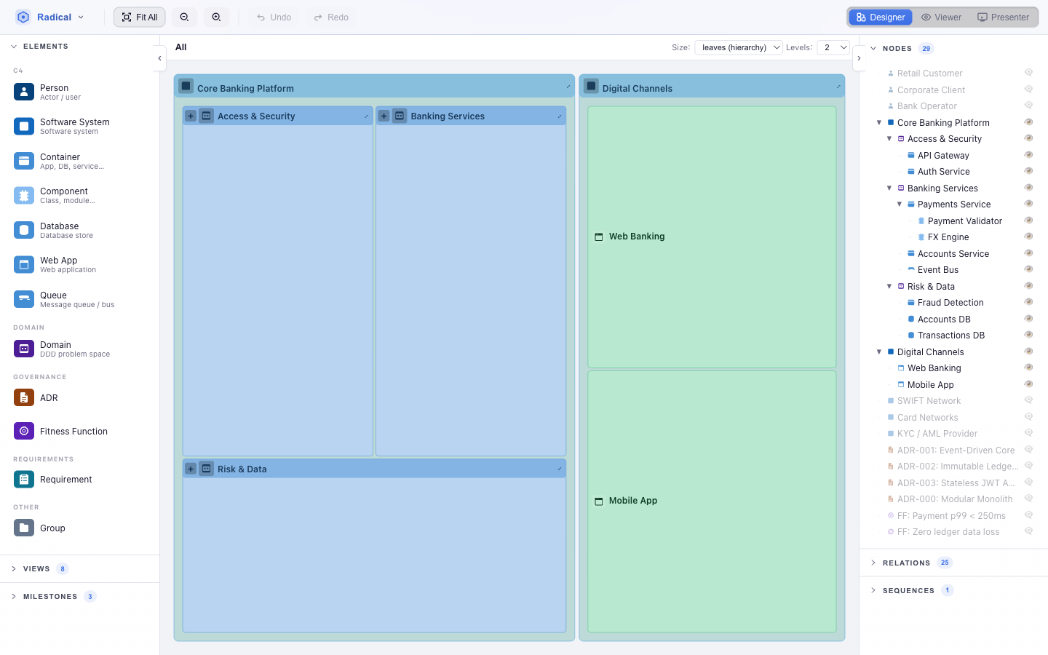The width and height of the screenshot is (1048, 655).
Task: Click the Fit All button
Action: pyautogui.click(x=140, y=17)
